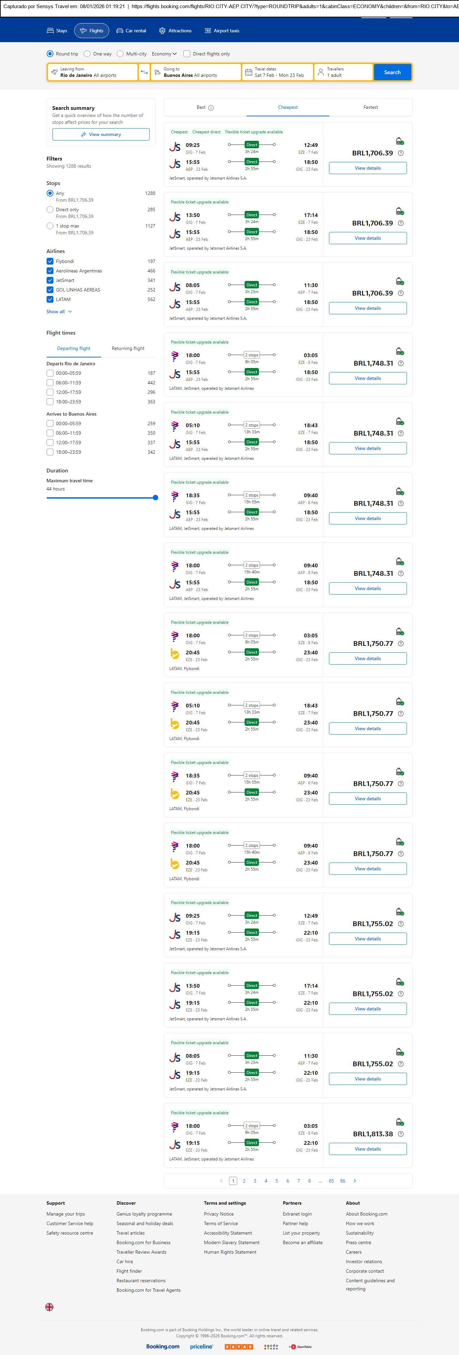Image resolution: width=459 pixels, height=1355 pixels.
Task: Open the Travellers 1 adult selector
Action: [343, 72]
